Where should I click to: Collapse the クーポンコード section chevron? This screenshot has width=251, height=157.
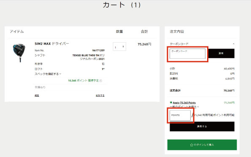click(234, 44)
